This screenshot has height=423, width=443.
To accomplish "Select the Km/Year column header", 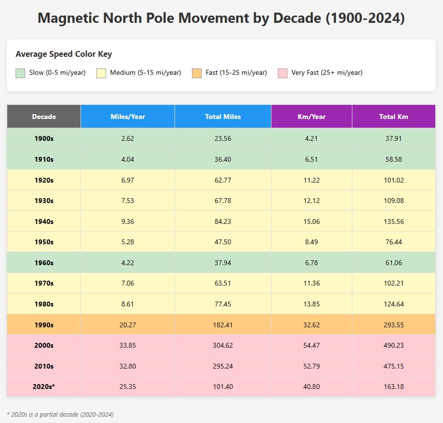I will 312,116.
